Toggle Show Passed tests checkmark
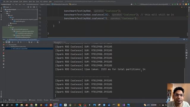Screen dimensions: 190x107 coord(7,42)
